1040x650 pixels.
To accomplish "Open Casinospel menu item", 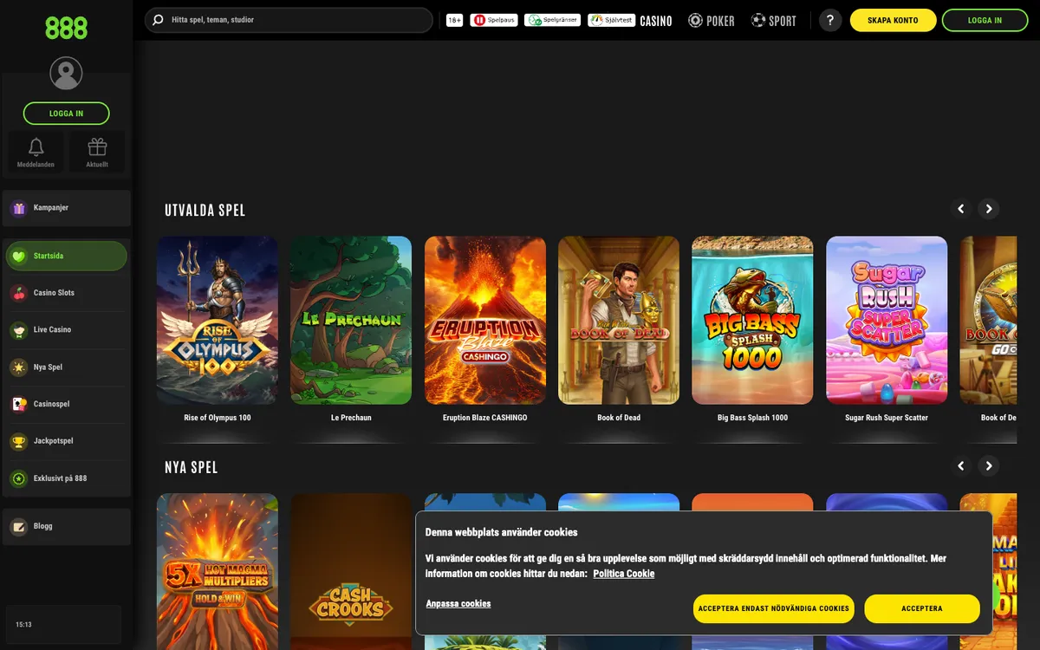I will [67, 404].
